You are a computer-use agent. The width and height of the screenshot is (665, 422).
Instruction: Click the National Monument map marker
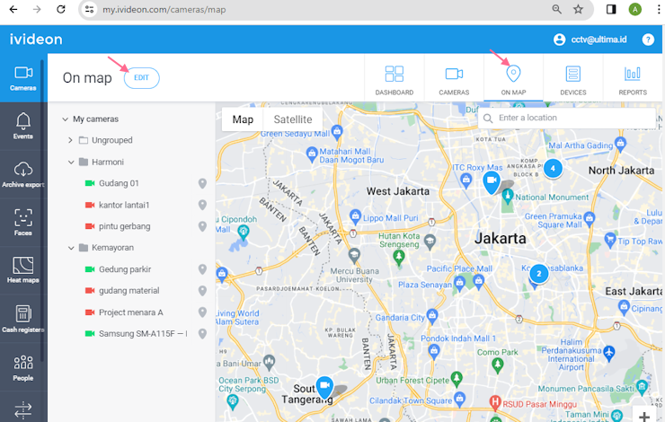(508, 196)
